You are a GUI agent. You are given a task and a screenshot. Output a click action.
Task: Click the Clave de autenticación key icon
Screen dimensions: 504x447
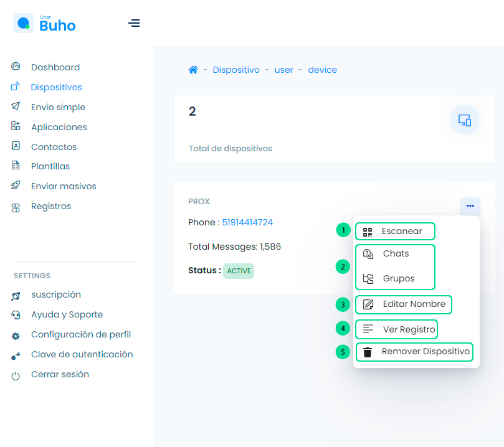(16, 355)
